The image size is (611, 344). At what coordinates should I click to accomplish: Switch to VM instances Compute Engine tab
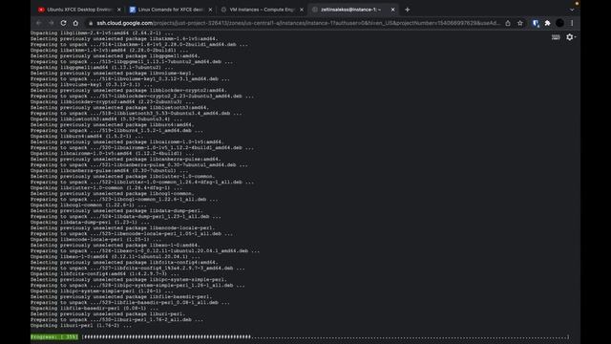click(x=262, y=10)
